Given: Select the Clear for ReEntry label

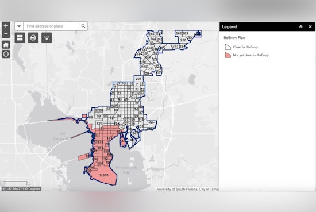Looking at the screenshot, I should click(245, 47).
